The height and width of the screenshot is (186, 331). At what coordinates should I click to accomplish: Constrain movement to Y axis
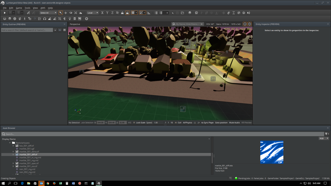(x=107, y=13)
